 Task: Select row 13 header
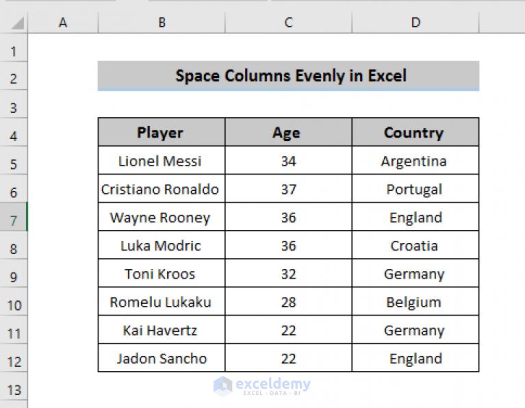click(14, 390)
